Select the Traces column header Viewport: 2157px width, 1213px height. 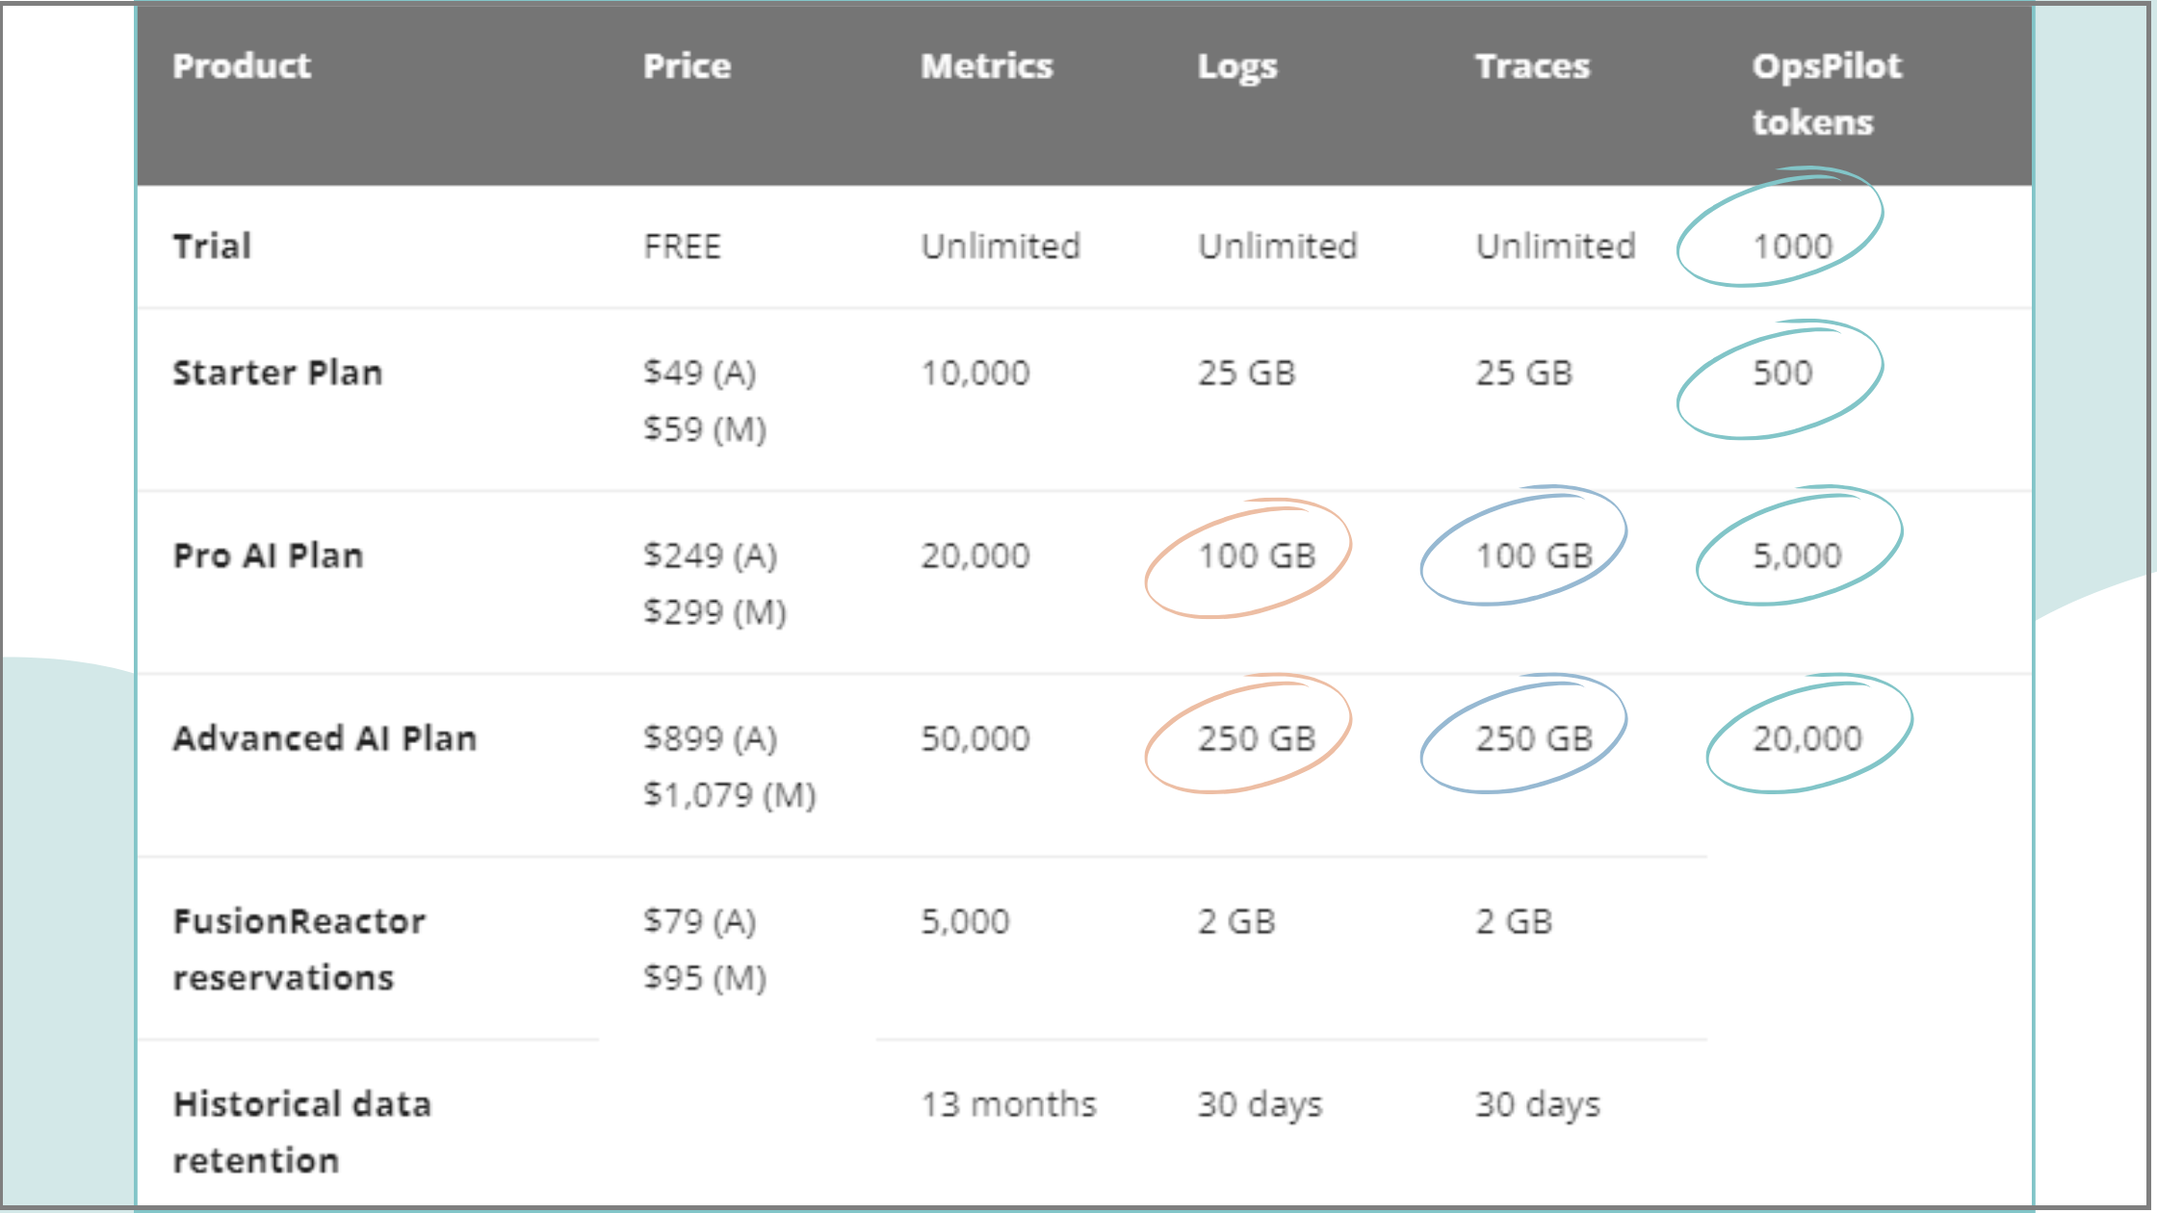pos(1532,65)
